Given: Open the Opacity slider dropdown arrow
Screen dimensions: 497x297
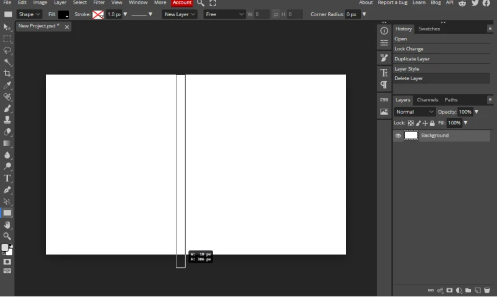Looking at the screenshot, I should [476, 112].
